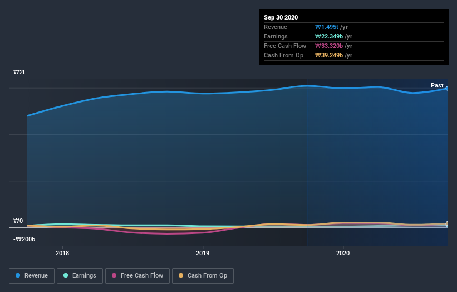The image size is (457, 292).
Task: Toggle the Free Cash Flow legend series
Action: [137, 276]
